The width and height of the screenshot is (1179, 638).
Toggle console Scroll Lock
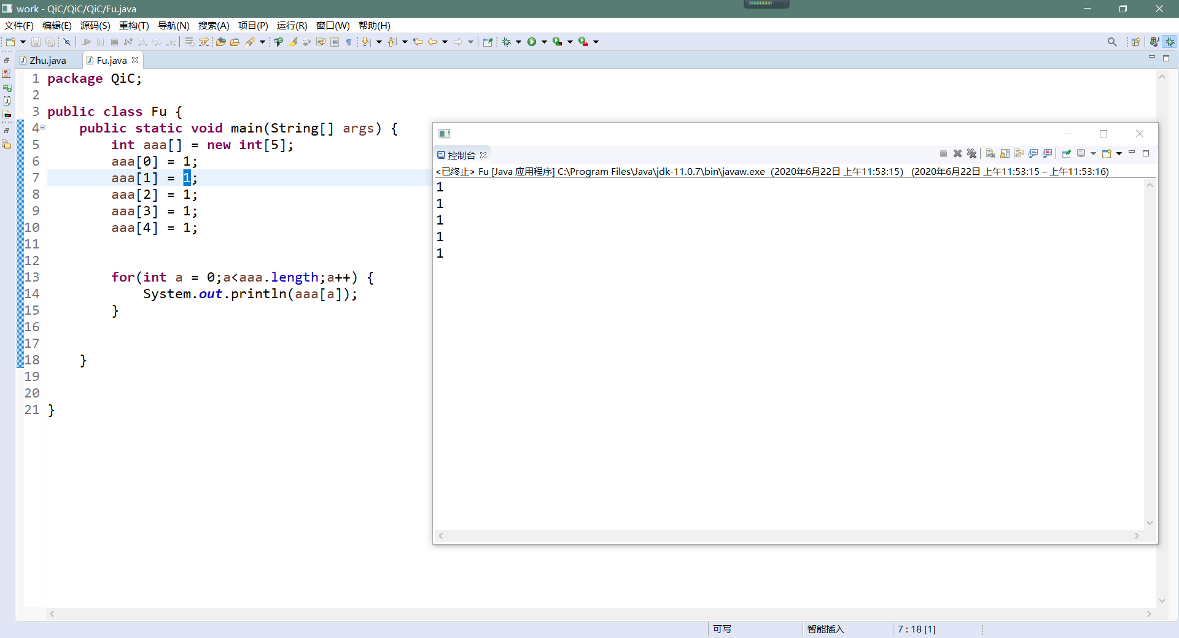click(x=1005, y=153)
